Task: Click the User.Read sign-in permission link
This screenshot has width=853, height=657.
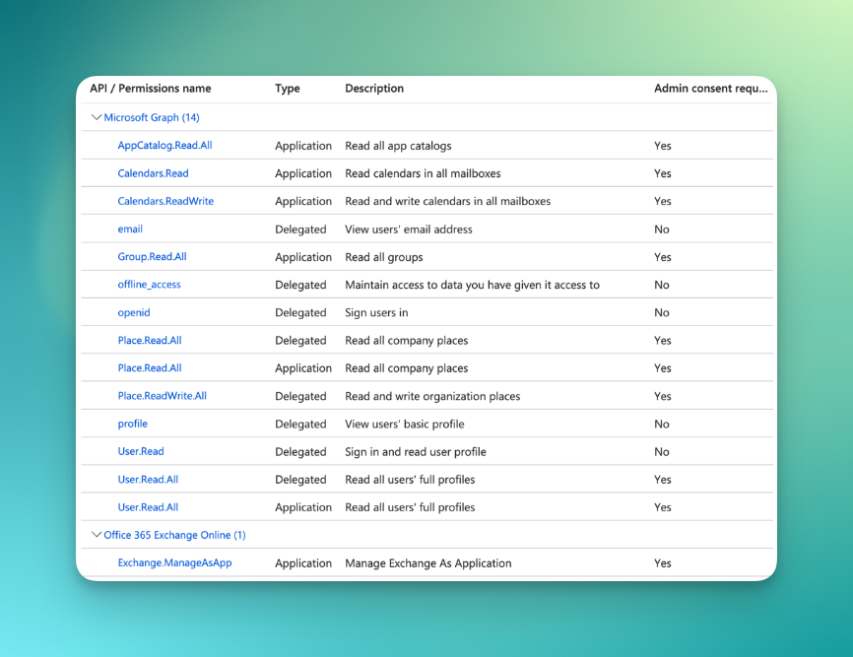Action: pyautogui.click(x=141, y=451)
